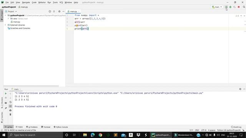Open the Tools menu
Viewport: 246px width, 138px height.
[x=55, y=2]
